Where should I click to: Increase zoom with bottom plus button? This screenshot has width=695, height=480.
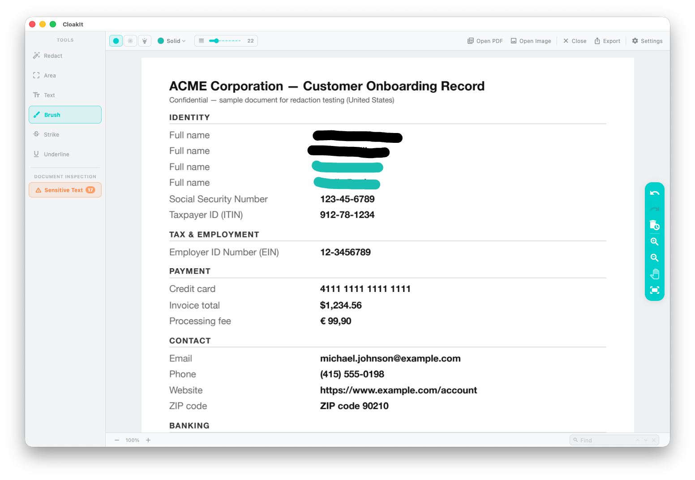coord(148,440)
